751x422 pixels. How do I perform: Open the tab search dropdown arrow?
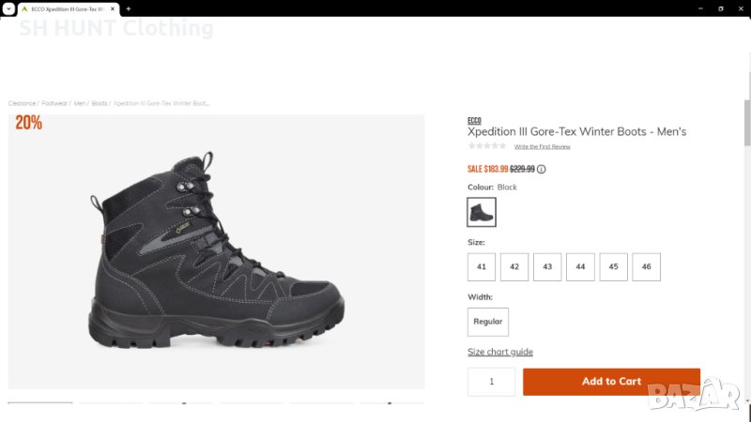[x=8, y=8]
